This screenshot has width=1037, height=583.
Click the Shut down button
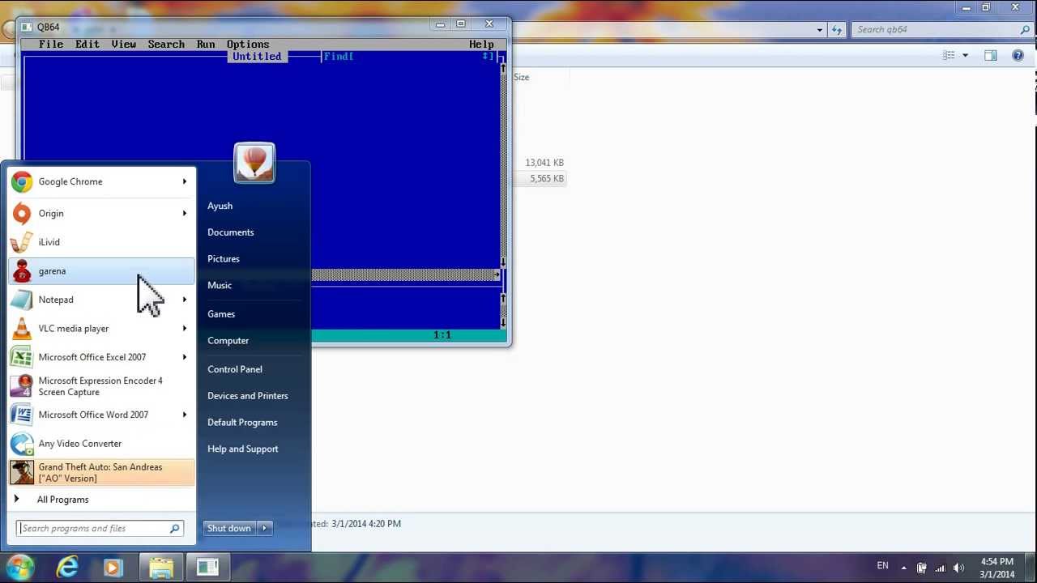point(229,528)
